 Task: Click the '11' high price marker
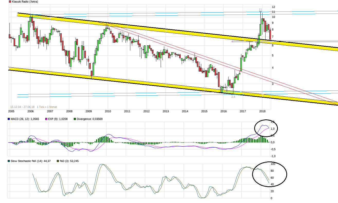pos(260,9)
